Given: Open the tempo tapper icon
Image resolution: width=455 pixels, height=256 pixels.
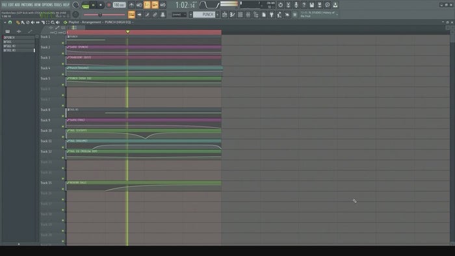Looking at the screenshot, I should tap(279, 14).
